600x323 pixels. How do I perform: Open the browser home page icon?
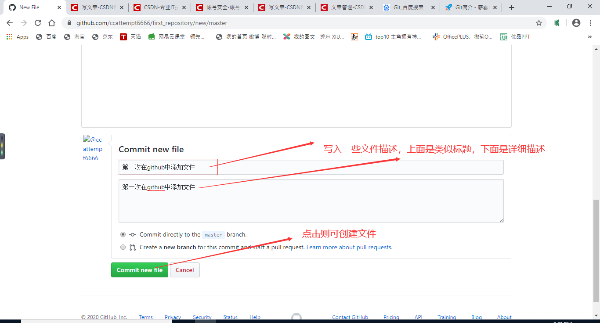[52, 23]
